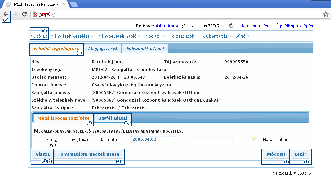Click the Étkeztetés / Étkeztetés value
331x176 pixels.
pyautogui.click(x=119, y=108)
